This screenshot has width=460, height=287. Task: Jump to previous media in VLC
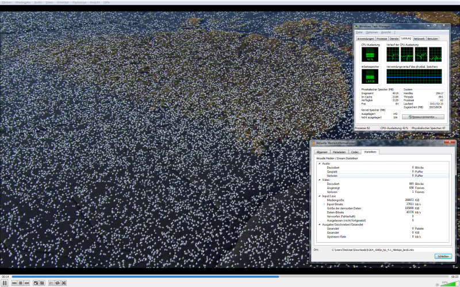[14, 283]
